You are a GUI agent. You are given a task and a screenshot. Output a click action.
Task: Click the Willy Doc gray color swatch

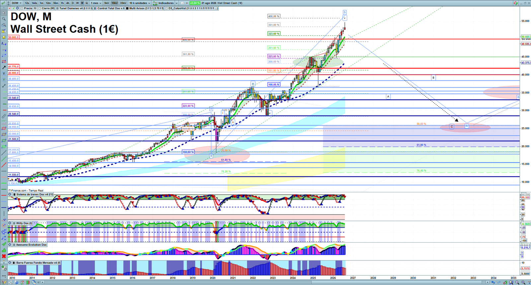coord(14,223)
